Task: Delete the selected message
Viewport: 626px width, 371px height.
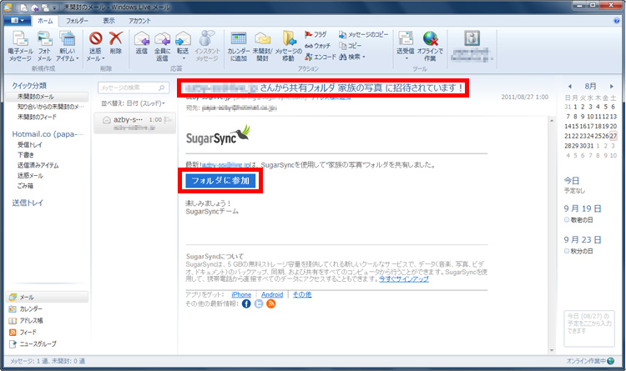Action: click(x=116, y=43)
